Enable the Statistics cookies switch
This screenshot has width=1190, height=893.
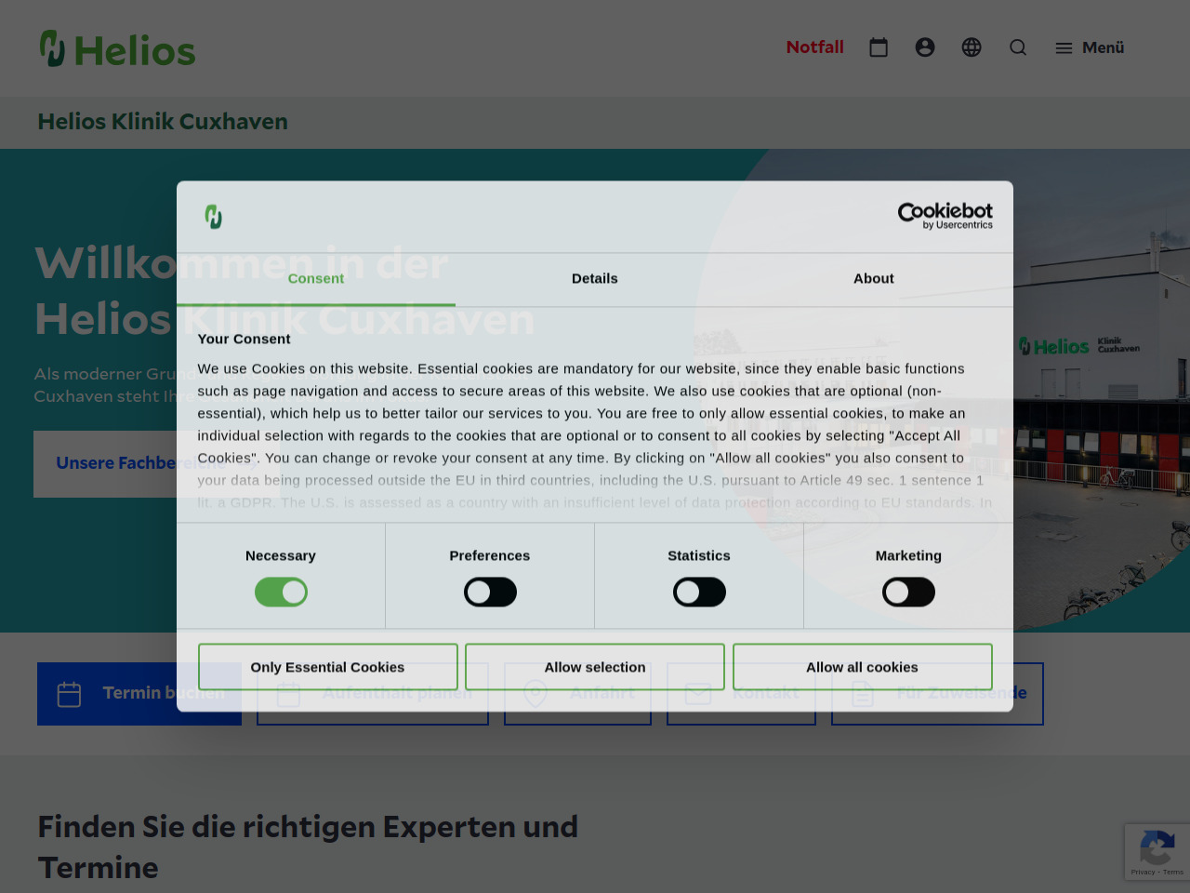click(x=699, y=593)
